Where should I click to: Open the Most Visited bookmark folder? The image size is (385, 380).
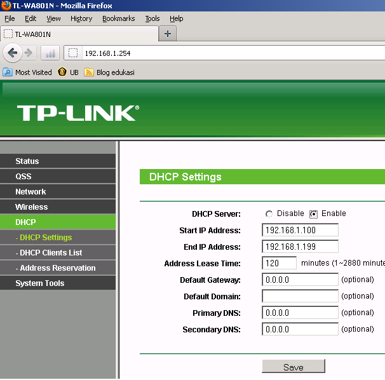27,72
